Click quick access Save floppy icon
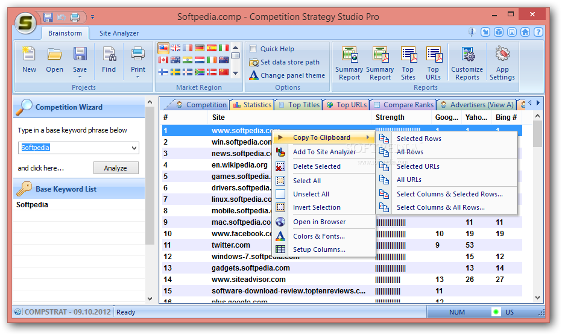562x335 pixels. (x=48, y=17)
